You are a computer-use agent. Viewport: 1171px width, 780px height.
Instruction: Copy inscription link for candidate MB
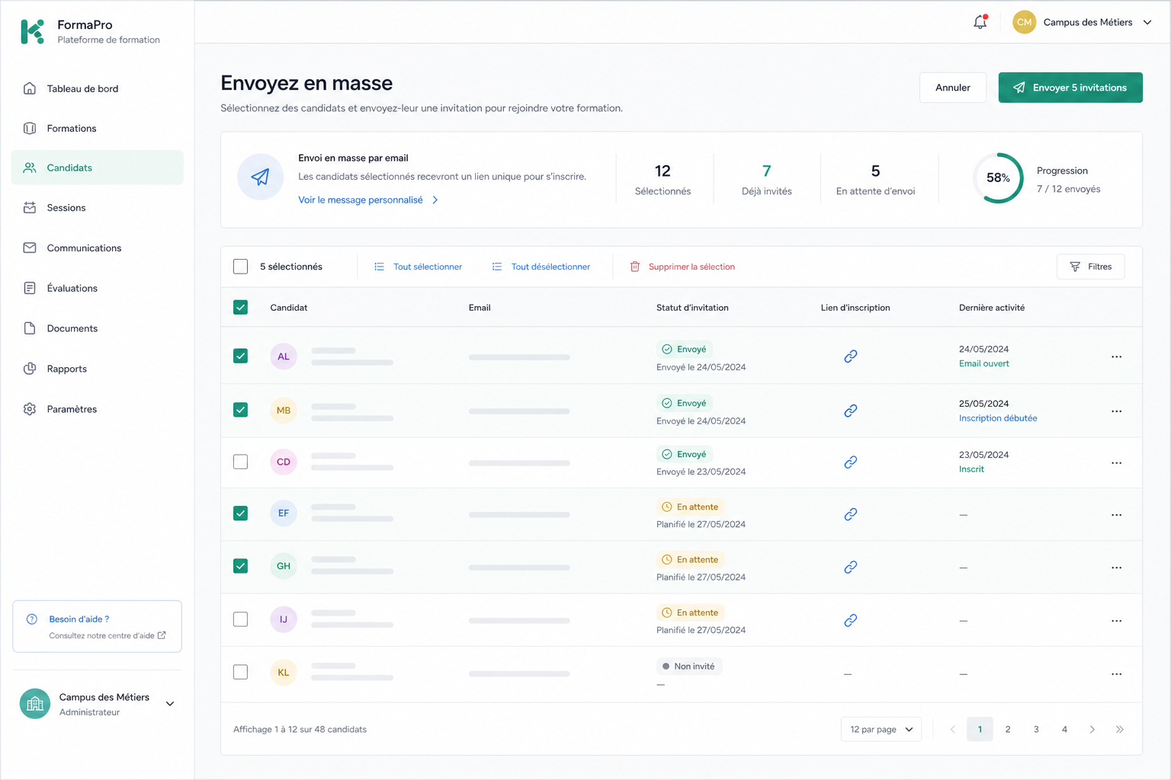point(851,411)
